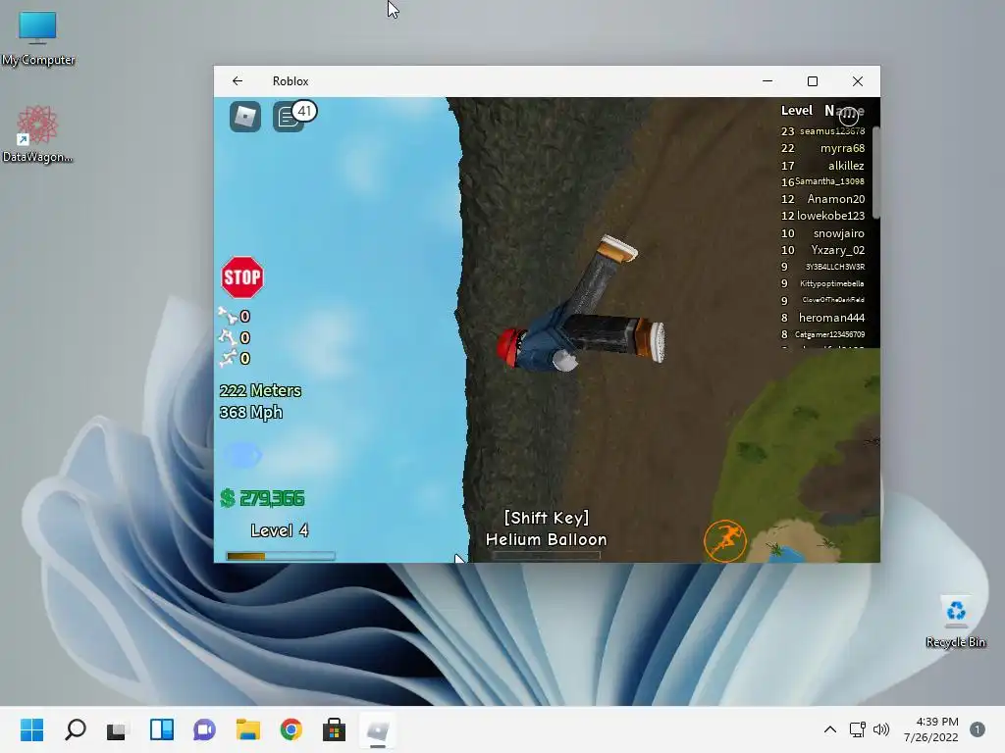This screenshot has height=753, width=1005.
Task: Click the third bone counter icon
Action: tap(227, 359)
